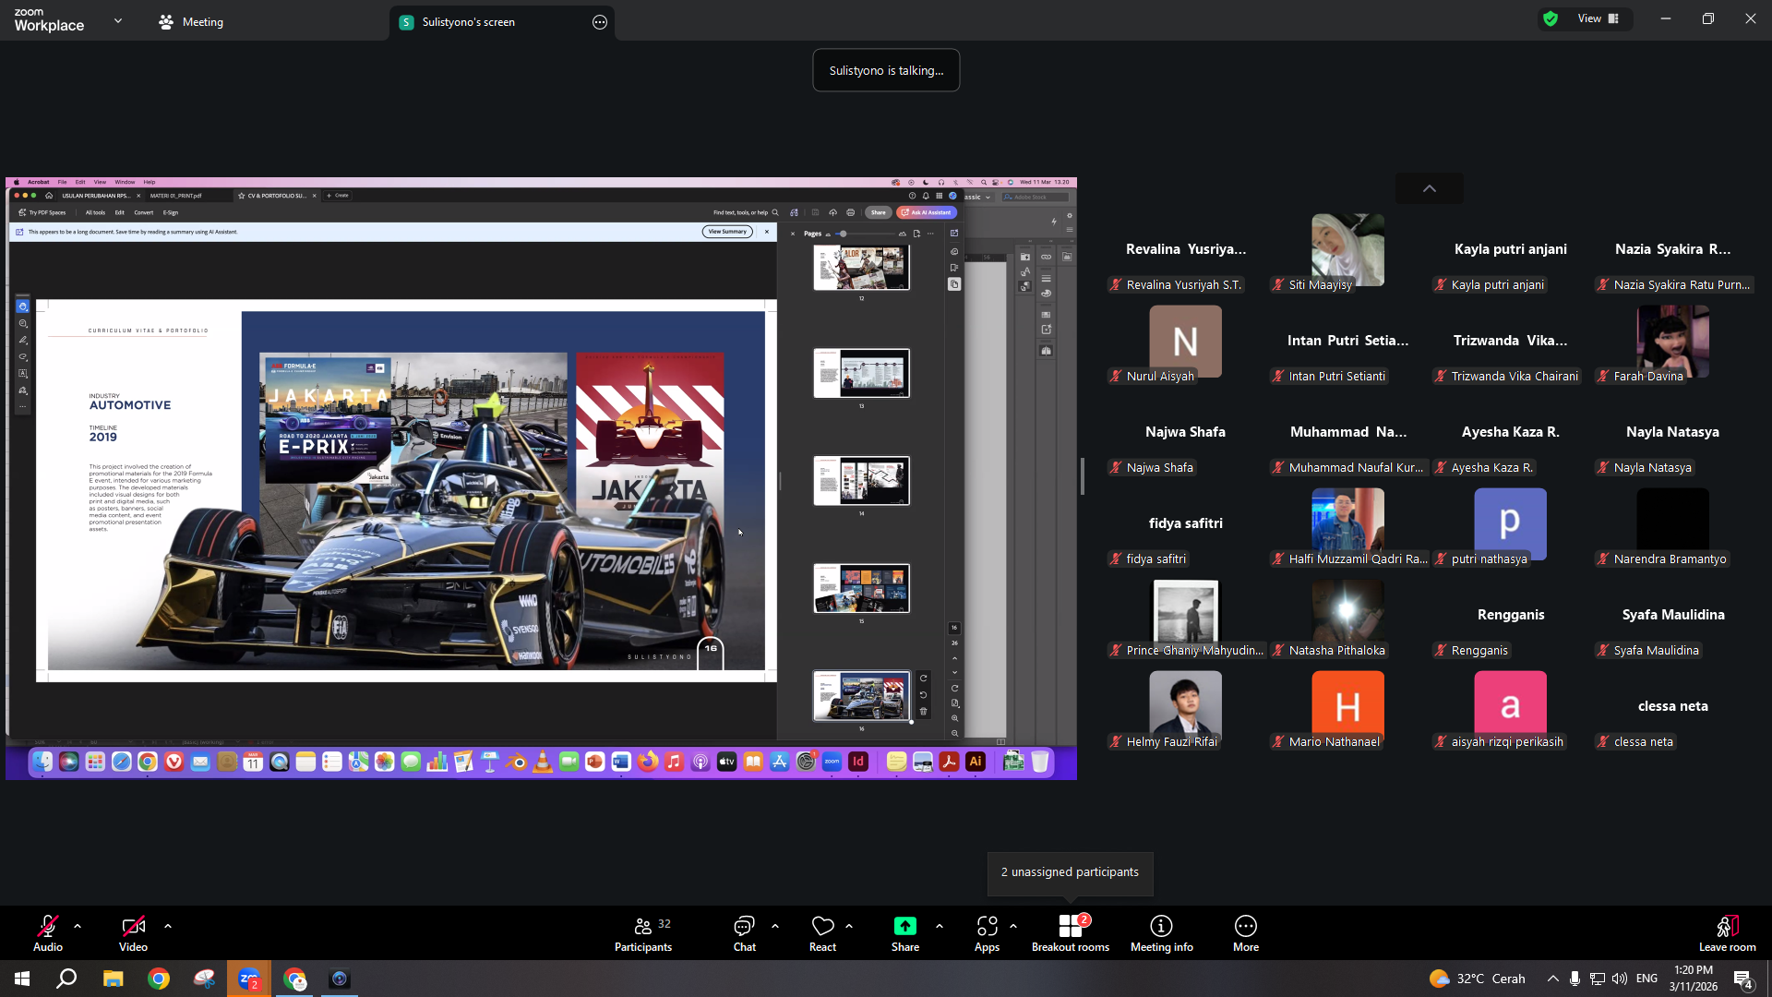1772x997 pixels.
Task: Expand the caret next to Chat
Action: (x=775, y=926)
